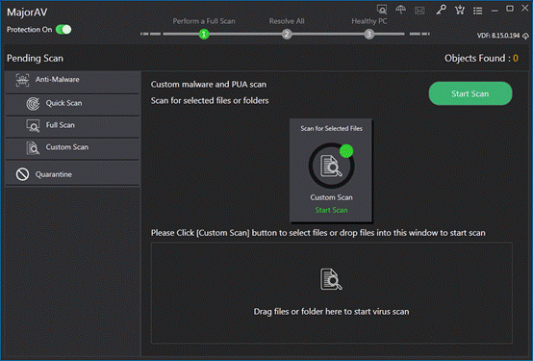Click the Objects Found count
Image resolution: width=533 pixels, height=361 pixels.
click(x=516, y=58)
